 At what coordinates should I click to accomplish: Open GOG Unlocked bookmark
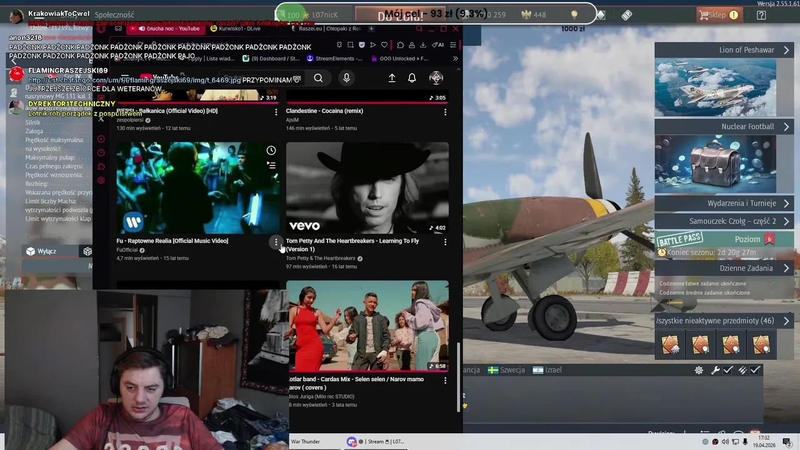[399, 59]
